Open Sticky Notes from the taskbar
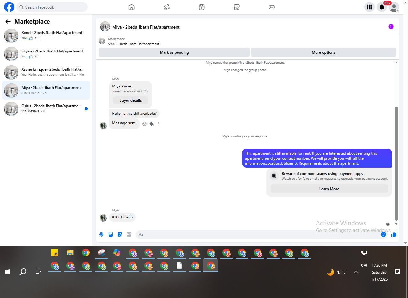The width and height of the screenshot is (408, 298). click(x=55, y=253)
